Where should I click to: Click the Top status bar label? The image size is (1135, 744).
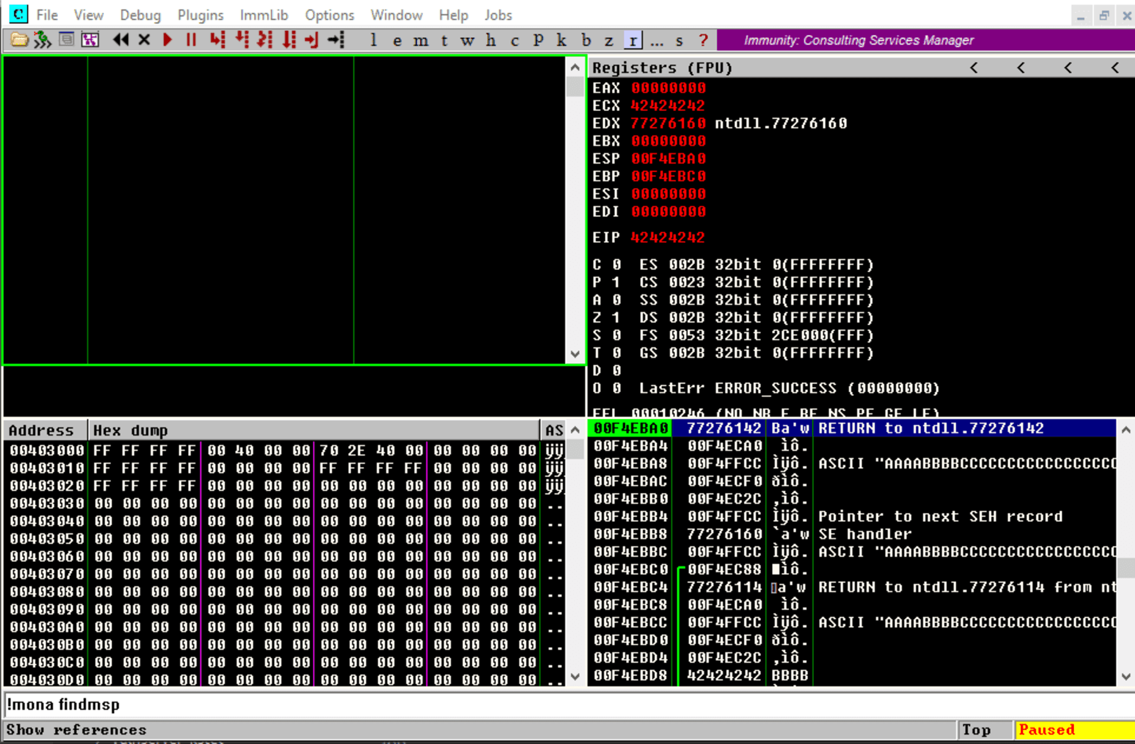[x=977, y=730]
